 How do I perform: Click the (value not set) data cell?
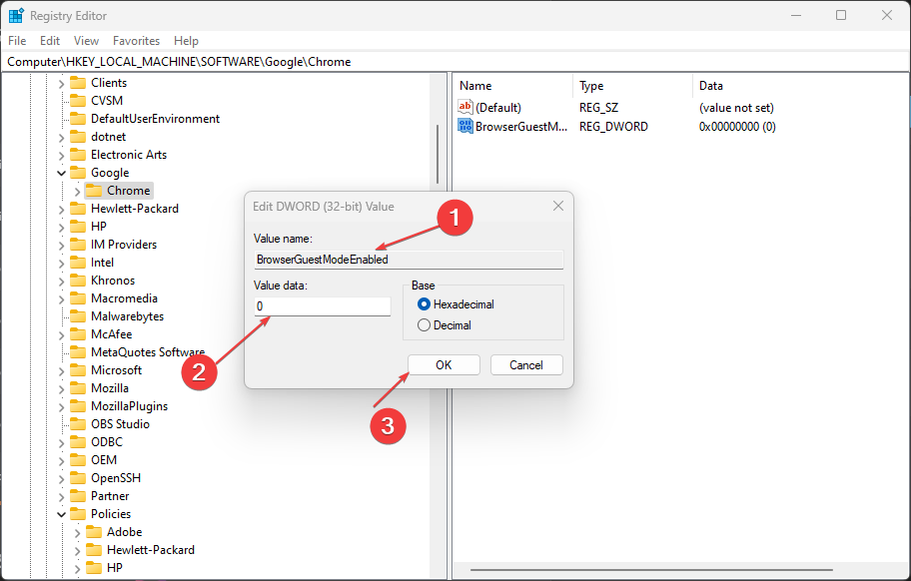[x=736, y=108]
